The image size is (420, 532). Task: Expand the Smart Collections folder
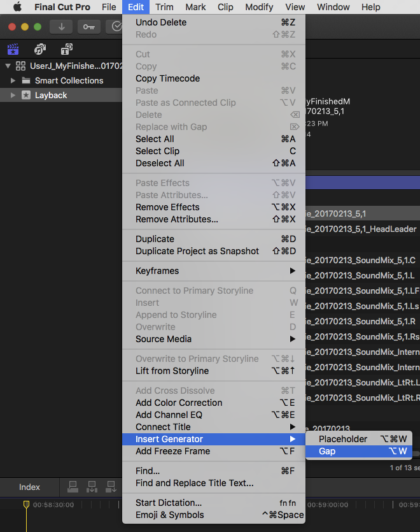(x=13, y=81)
